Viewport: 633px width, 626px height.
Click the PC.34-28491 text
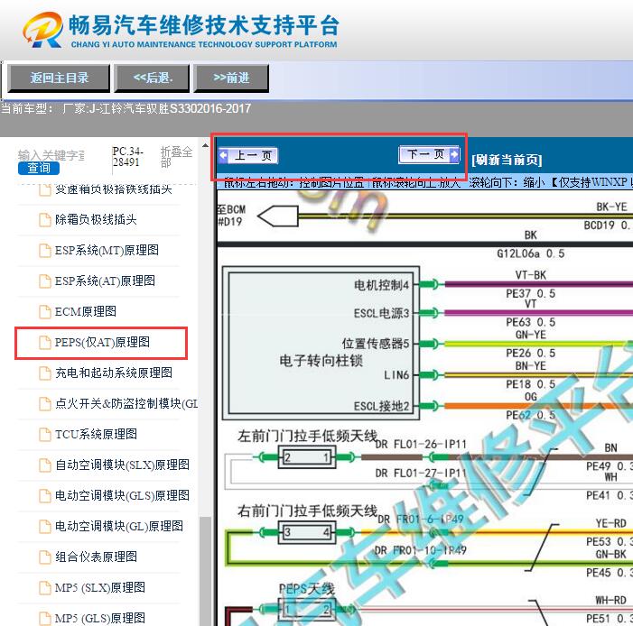pyautogui.click(x=127, y=157)
